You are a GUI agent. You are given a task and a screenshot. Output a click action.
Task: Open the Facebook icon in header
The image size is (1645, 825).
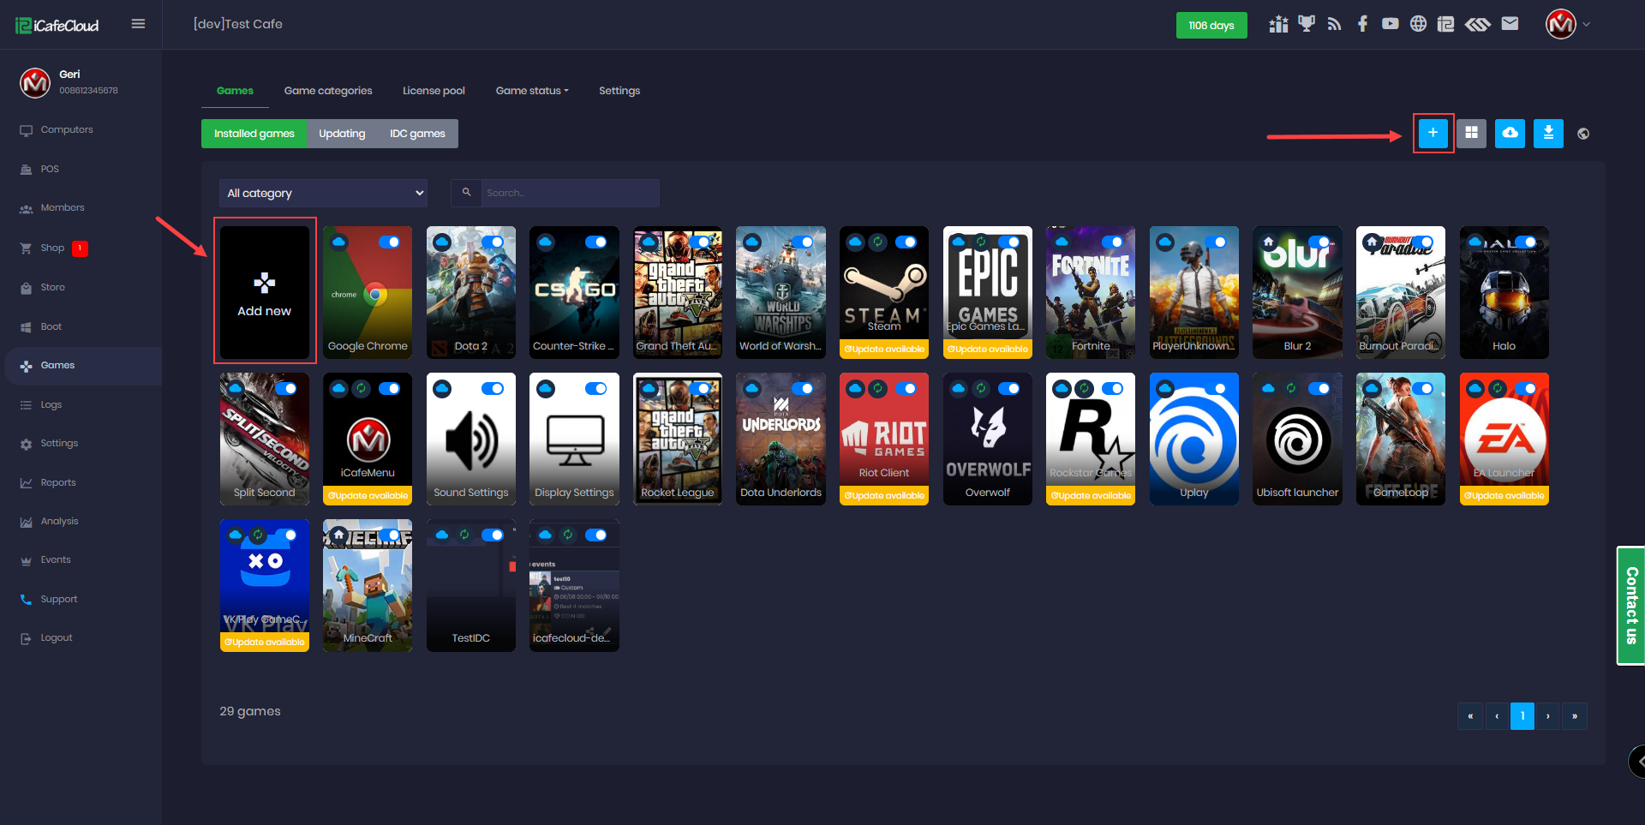click(x=1362, y=24)
